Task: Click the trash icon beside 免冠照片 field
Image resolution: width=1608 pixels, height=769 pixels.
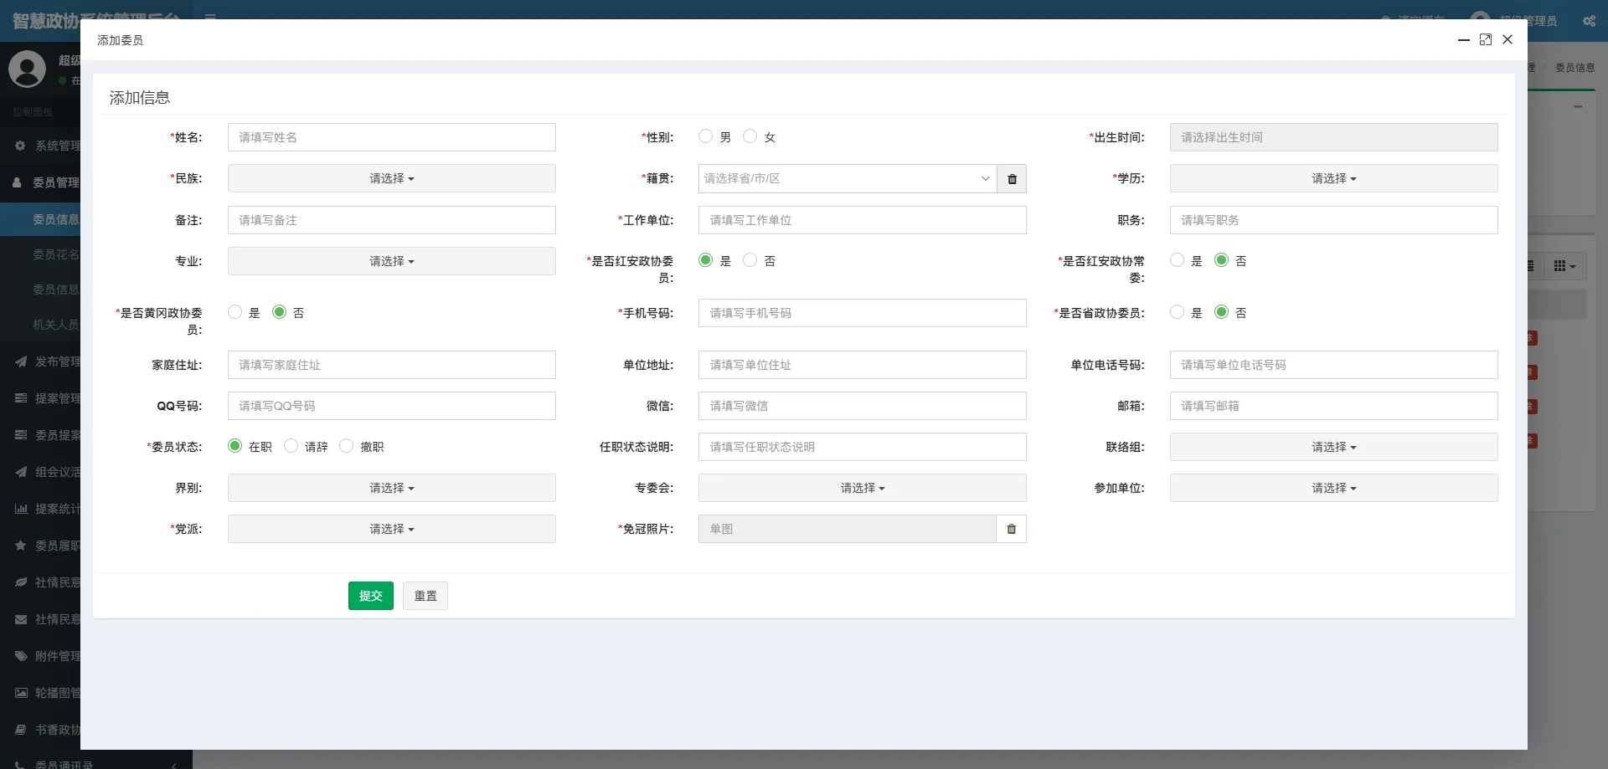Action: pyautogui.click(x=1011, y=529)
